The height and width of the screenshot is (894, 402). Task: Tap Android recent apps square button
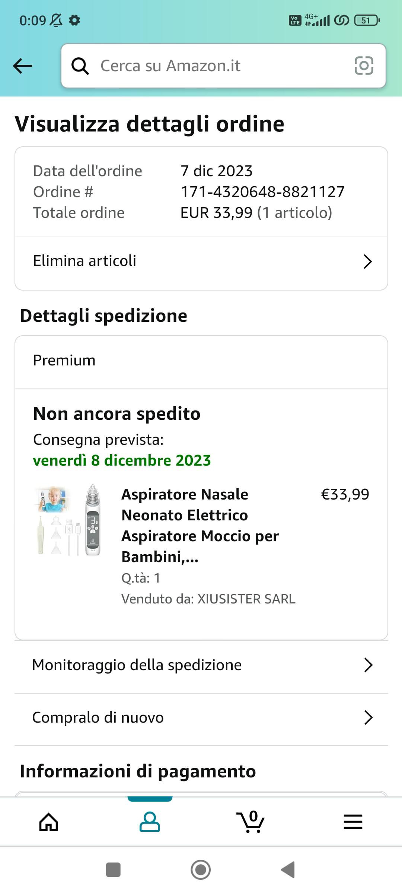113,870
